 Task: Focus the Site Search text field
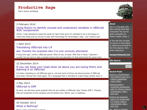[x=121, y=64]
